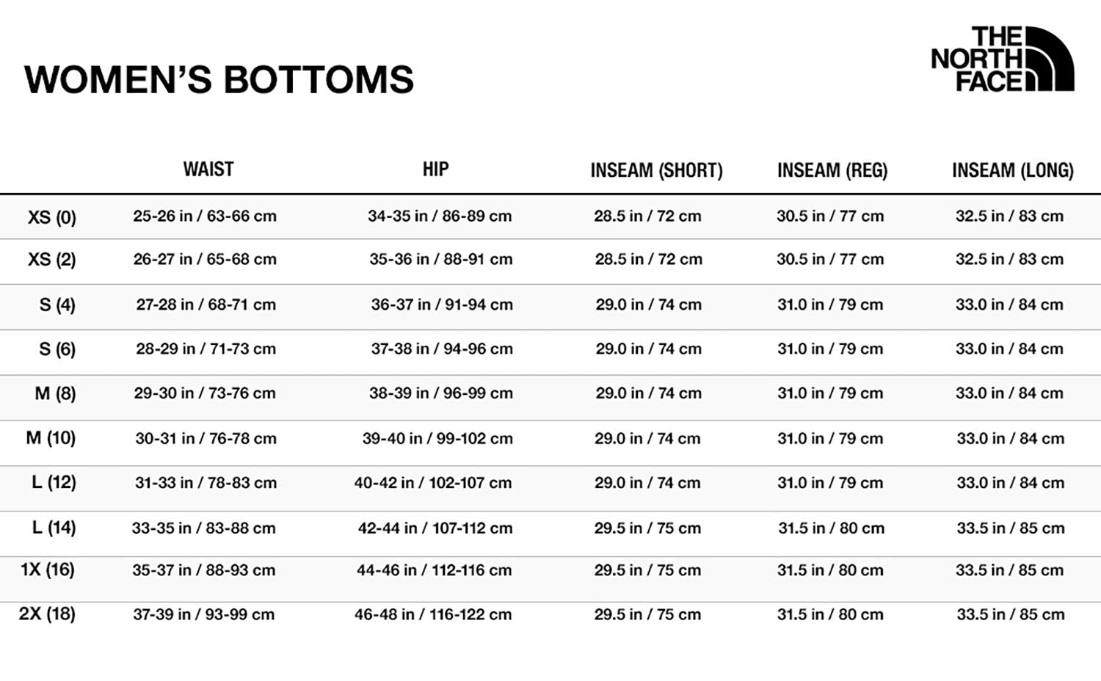This screenshot has width=1101, height=681.
Task: Click the M (8) size label
Action: (x=55, y=394)
